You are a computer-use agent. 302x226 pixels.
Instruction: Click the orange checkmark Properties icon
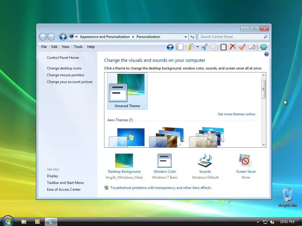pyautogui.click(x=242, y=47)
